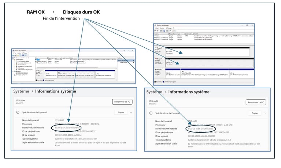Click Système breadcrumb in the 64,0 Go panel
281x168 pixels.
tap(154, 92)
